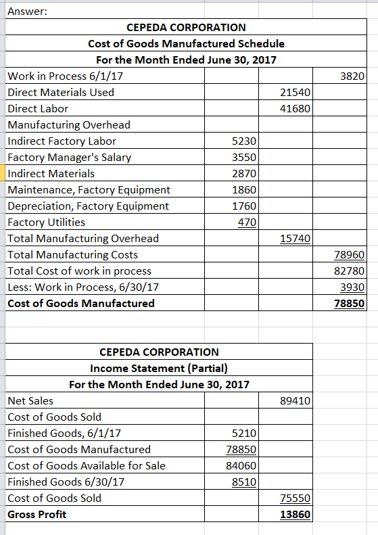This screenshot has height=535, width=378.
Task: Select the 'Indirect Factory Labor' cell
Action: 105,141
